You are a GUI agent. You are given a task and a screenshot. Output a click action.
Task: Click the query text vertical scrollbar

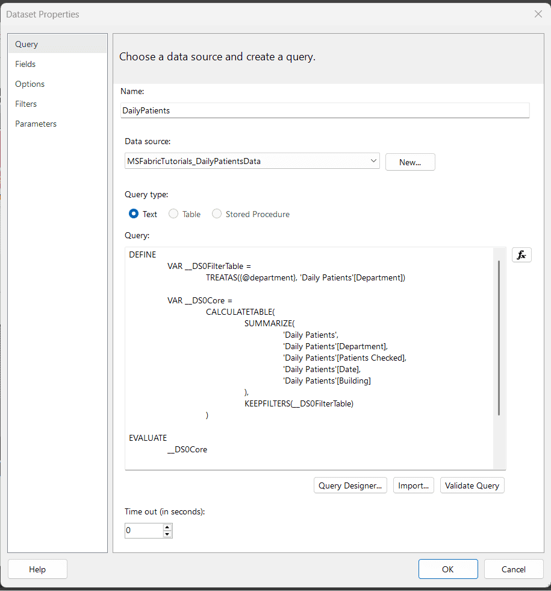click(x=499, y=338)
